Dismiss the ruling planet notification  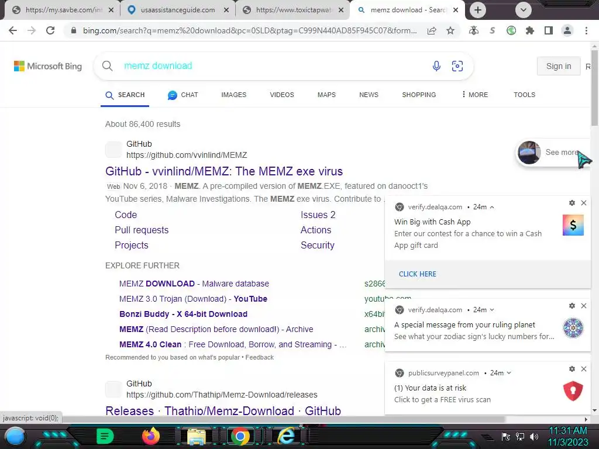pos(584,306)
